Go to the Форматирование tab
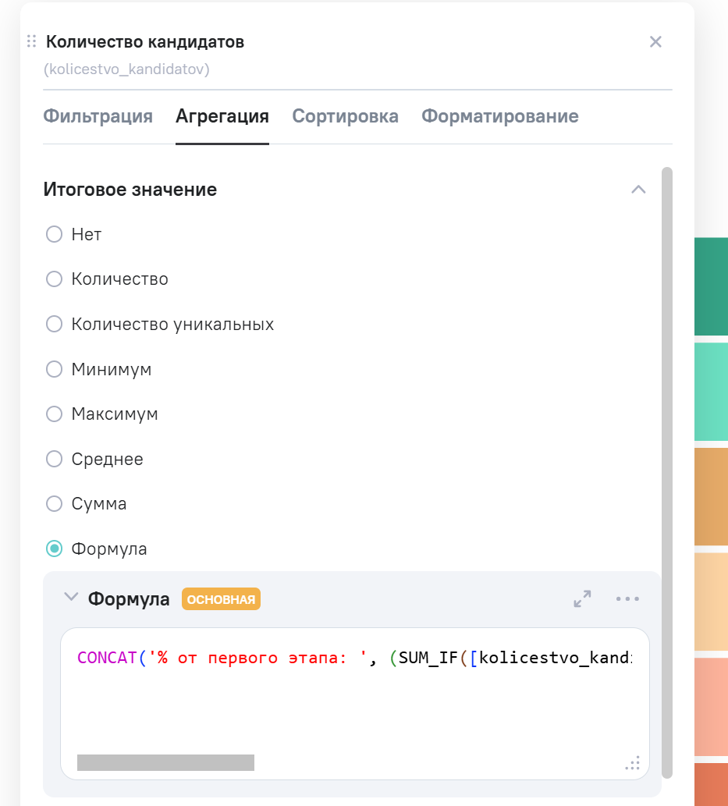This screenshot has height=806, width=728. pyautogui.click(x=499, y=116)
